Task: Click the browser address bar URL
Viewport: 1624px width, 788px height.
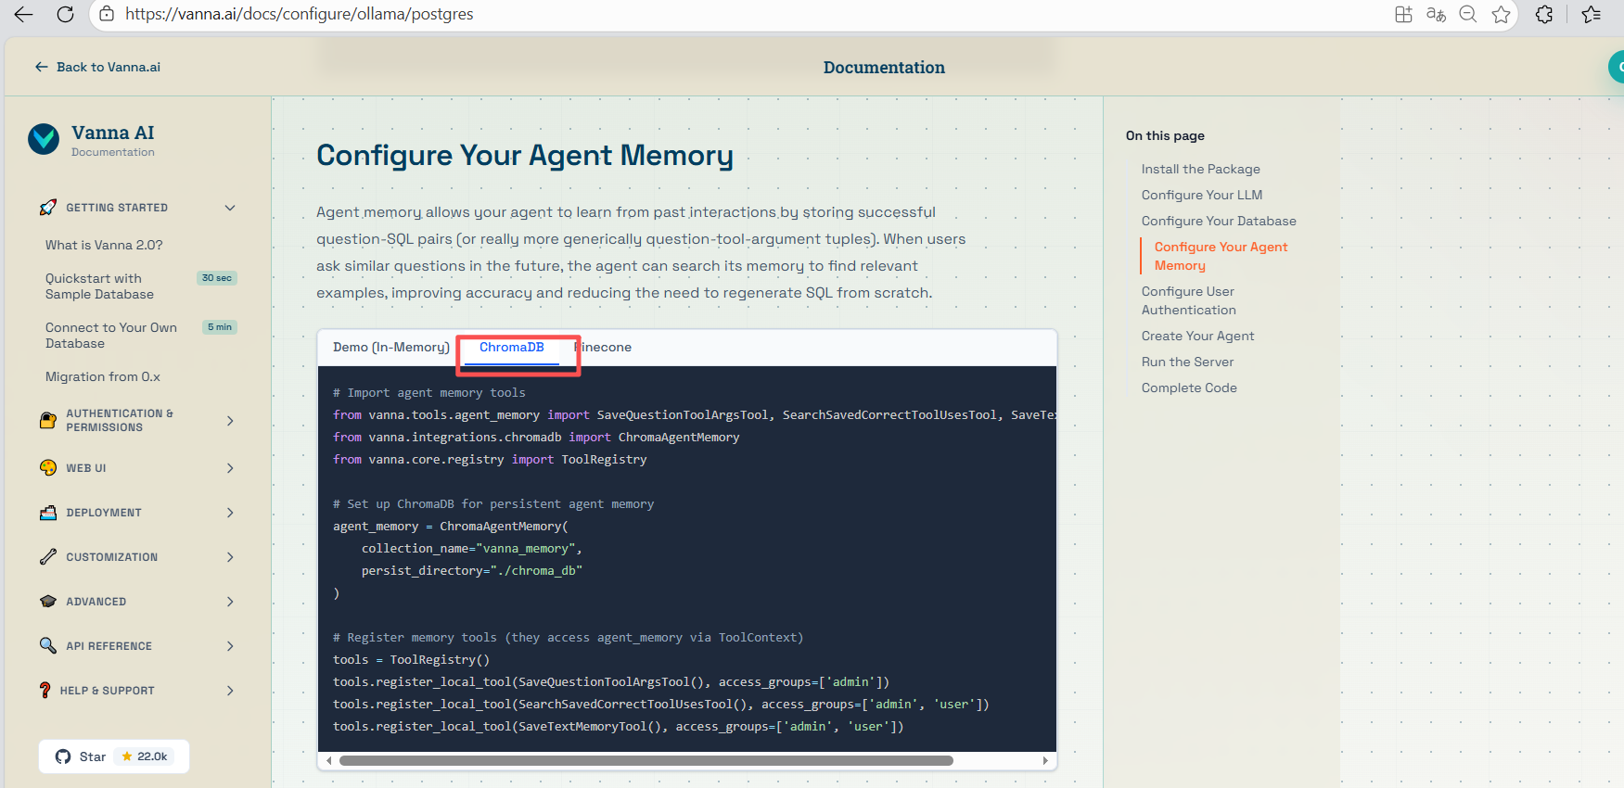Action: [x=299, y=14]
